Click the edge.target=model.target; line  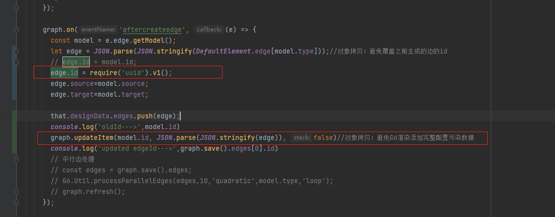(x=100, y=95)
